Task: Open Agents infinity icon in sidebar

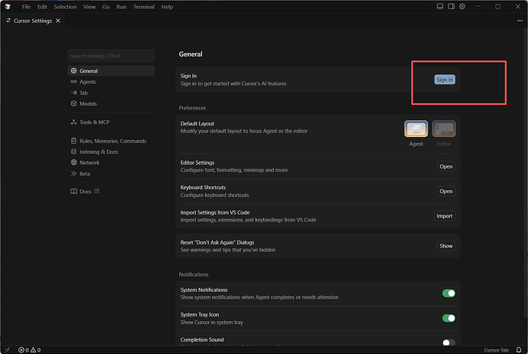Action: (x=73, y=81)
